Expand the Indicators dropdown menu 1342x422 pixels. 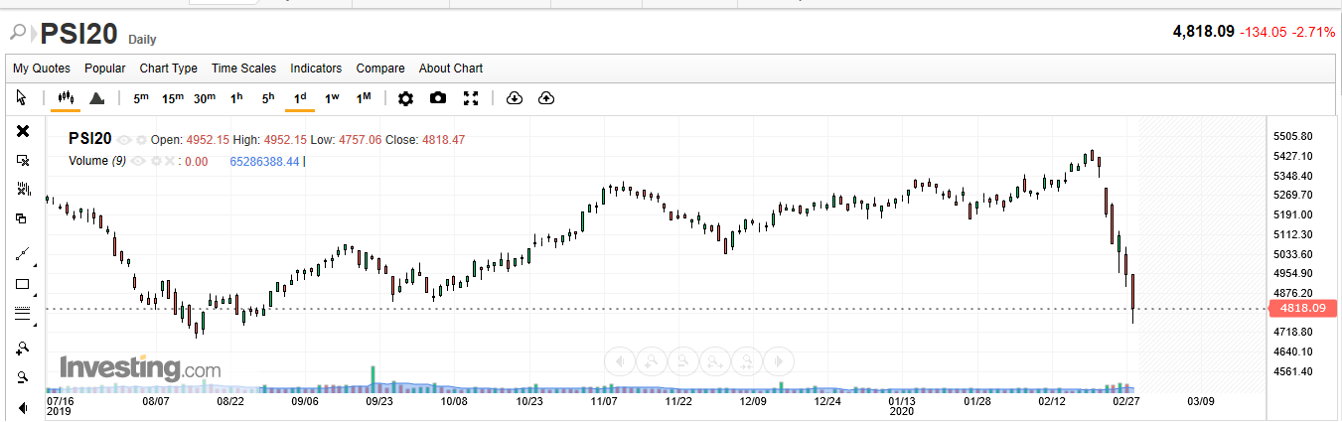click(316, 69)
